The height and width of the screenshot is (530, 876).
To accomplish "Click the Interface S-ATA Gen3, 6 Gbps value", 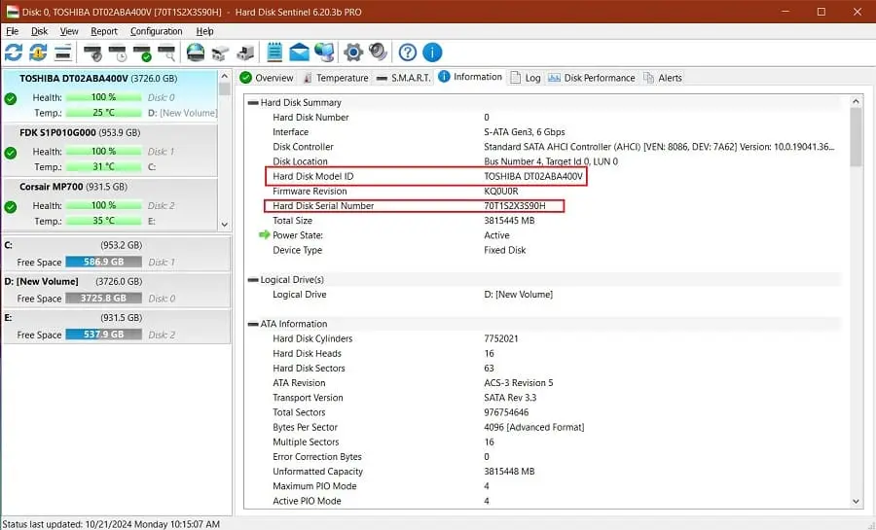I will click(524, 132).
